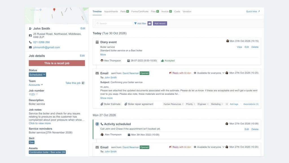Edit John Smith customer details

point(83,29)
